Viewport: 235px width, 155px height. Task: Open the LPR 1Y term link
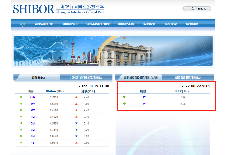point(144,97)
